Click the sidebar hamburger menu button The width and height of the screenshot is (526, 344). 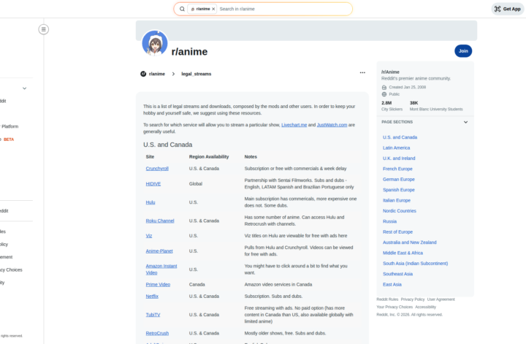[x=44, y=29]
